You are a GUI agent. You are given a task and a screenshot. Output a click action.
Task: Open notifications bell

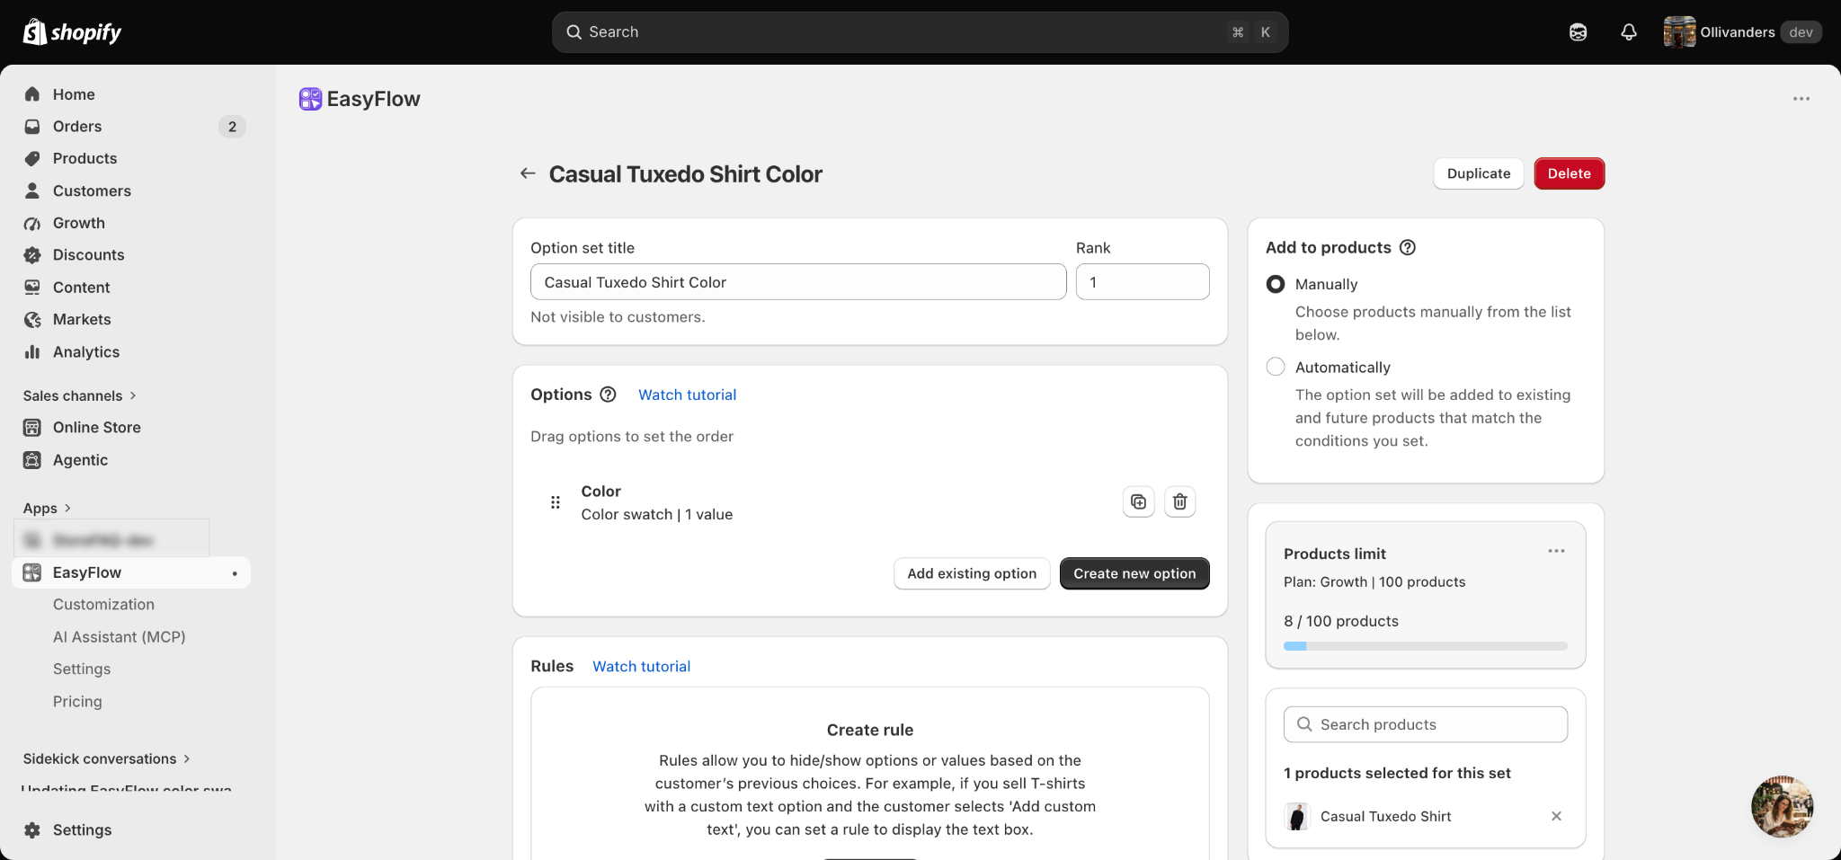point(1628,32)
